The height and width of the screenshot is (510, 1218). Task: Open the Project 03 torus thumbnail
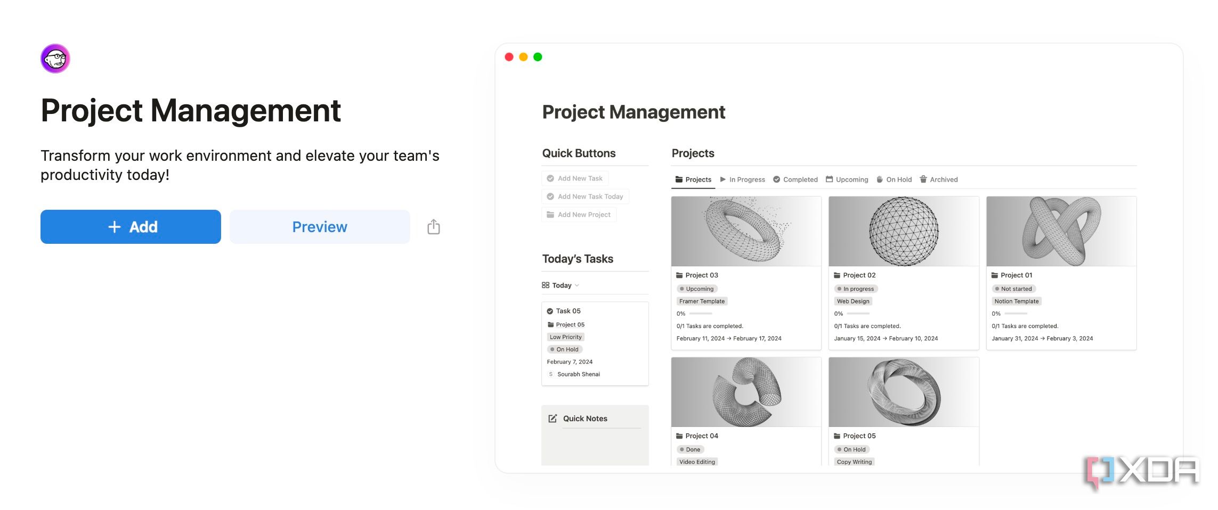pyautogui.click(x=746, y=231)
